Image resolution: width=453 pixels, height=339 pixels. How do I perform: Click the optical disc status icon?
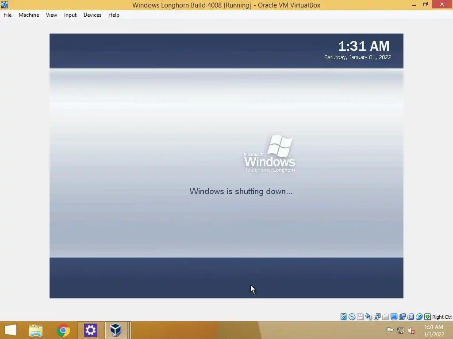pos(352,317)
